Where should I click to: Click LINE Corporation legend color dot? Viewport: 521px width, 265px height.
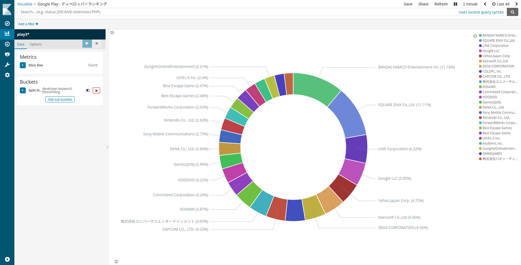[x=480, y=46]
